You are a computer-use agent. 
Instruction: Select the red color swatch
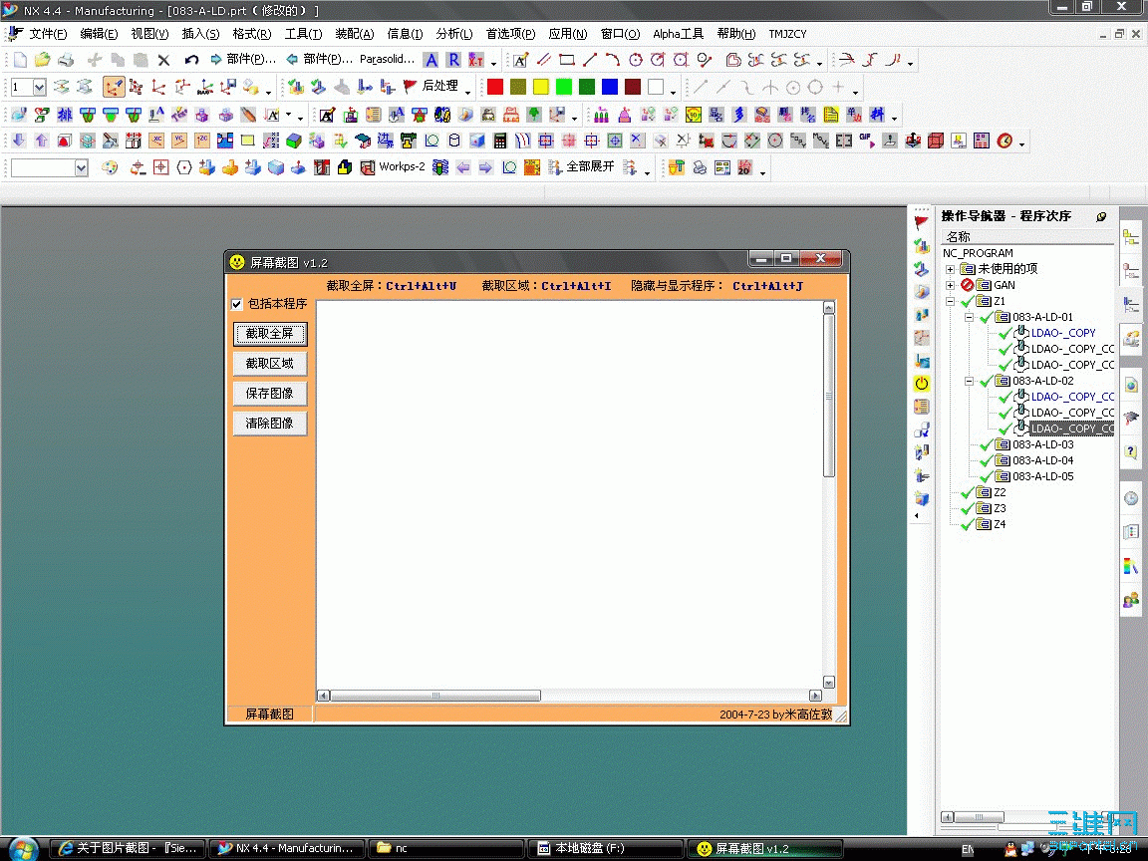click(x=495, y=88)
